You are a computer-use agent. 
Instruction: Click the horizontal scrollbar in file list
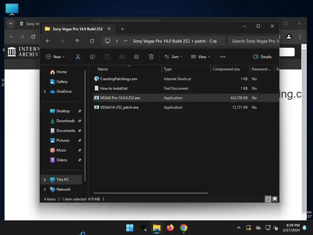pos(151,193)
